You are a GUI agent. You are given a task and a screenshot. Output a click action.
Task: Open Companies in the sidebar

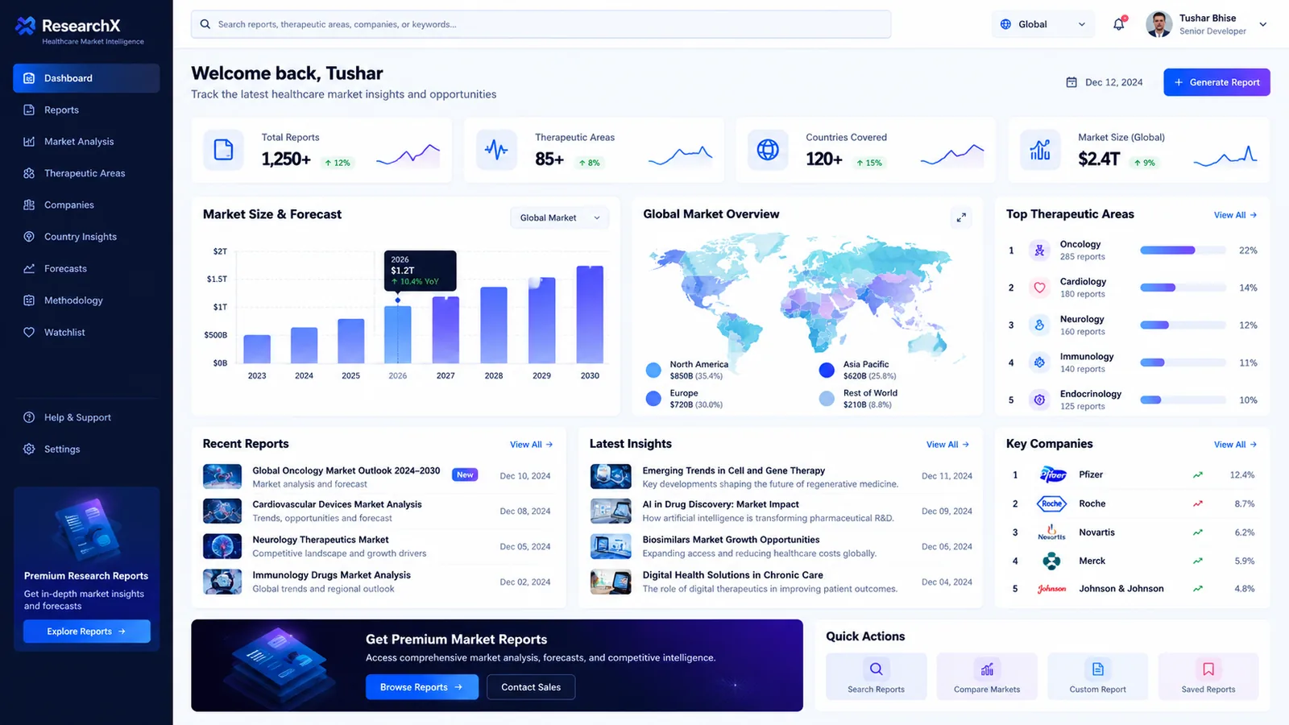pyautogui.click(x=86, y=205)
